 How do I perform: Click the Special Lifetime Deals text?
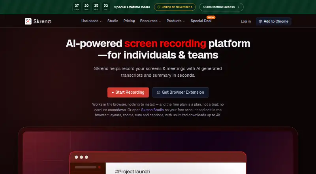pyautogui.click(x=132, y=7)
